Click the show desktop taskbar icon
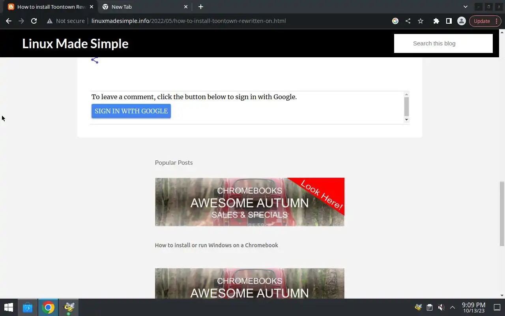Viewport: 505px width, 316px height. coord(497,307)
